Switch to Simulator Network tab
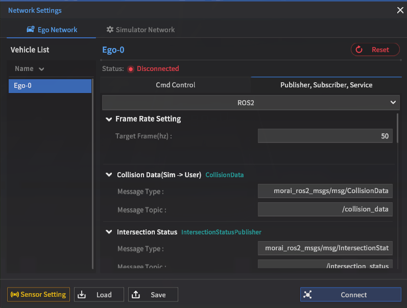The image size is (407, 308). [140, 30]
